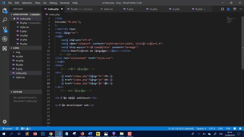Image resolution: width=244 pixels, height=137 pixels.
Task: Open the Search view in activity bar
Action: coord(5,20)
